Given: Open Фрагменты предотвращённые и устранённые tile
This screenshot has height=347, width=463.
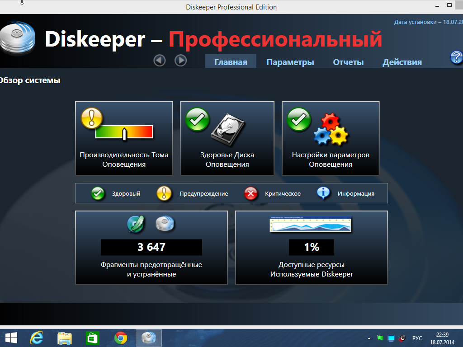Looking at the screenshot, I should click(151, 248).
